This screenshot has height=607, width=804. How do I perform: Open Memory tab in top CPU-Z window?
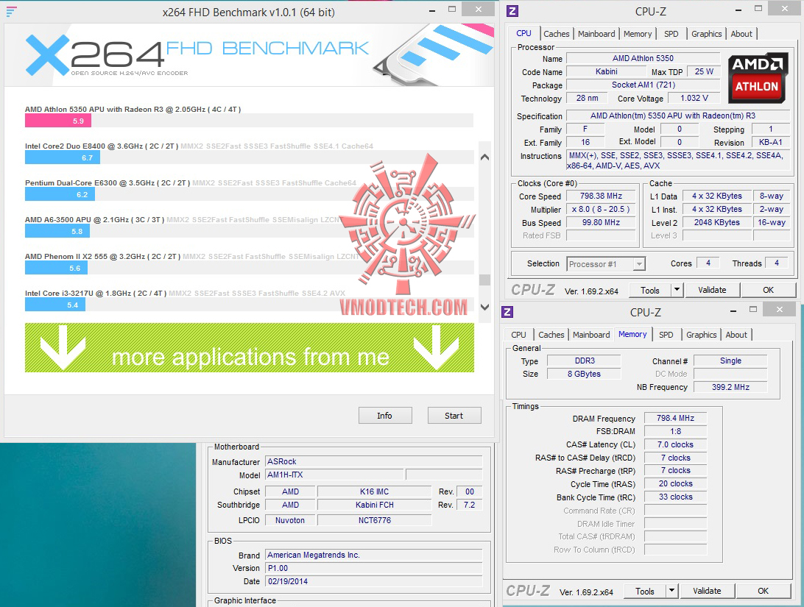point(638,34)
